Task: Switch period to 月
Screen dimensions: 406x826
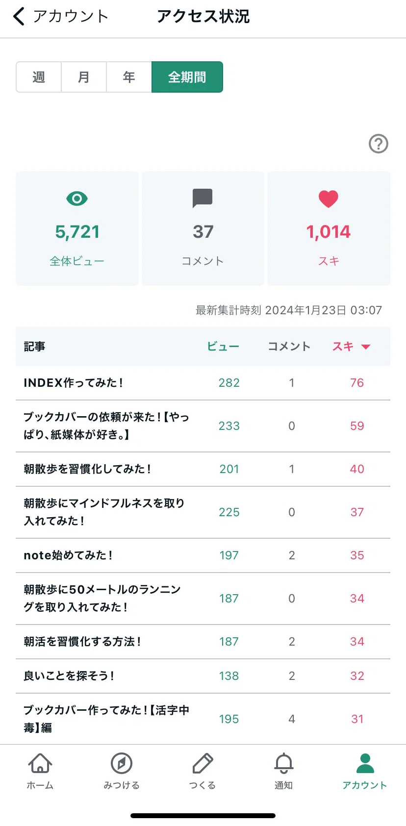Action: 84,77
